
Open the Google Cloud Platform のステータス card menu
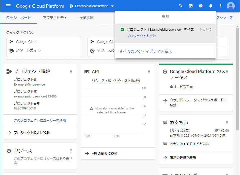pyautogui.click(x=227, y=72)
